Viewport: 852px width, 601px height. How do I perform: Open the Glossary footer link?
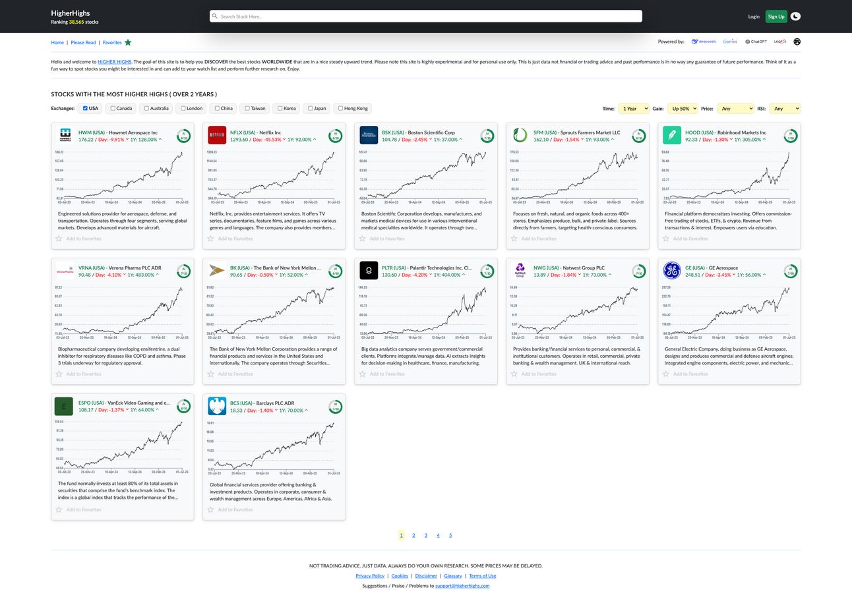[453, 576]
